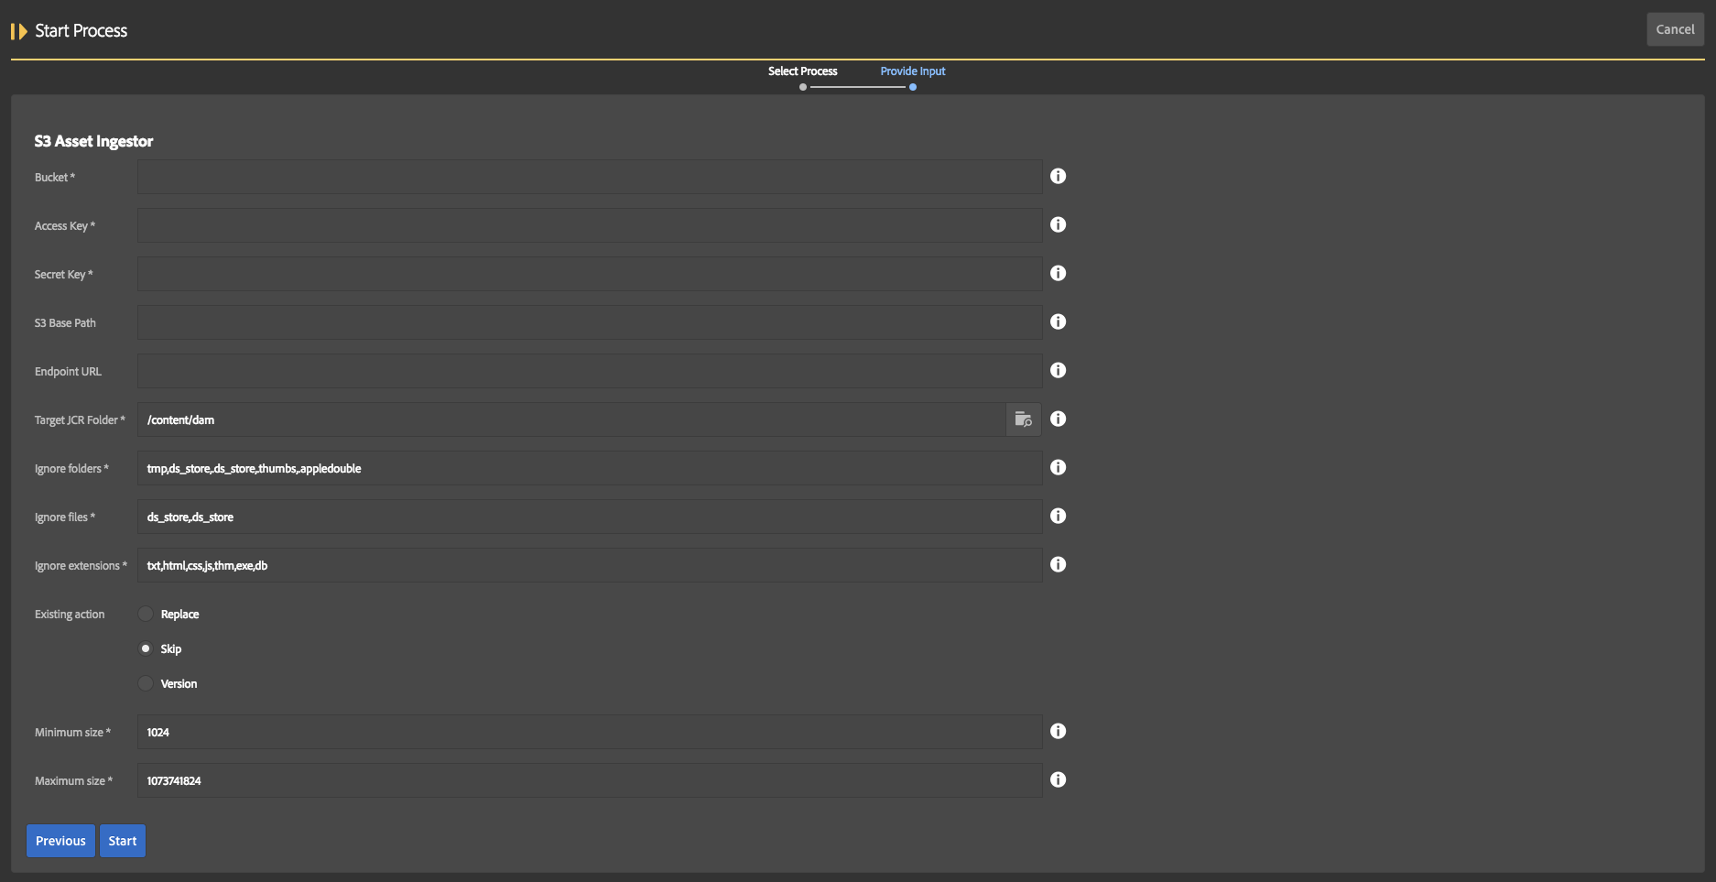This screenshot has width=1716, height=882.
Task: Cancel the Start Process dialog
Action: point(1675,28)
